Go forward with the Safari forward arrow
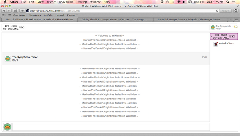Image resolution: width=240 pixels, height=136 pixels. pos(9,11)
